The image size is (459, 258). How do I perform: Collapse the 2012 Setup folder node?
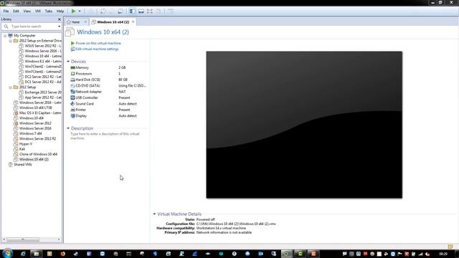(11, 87)
